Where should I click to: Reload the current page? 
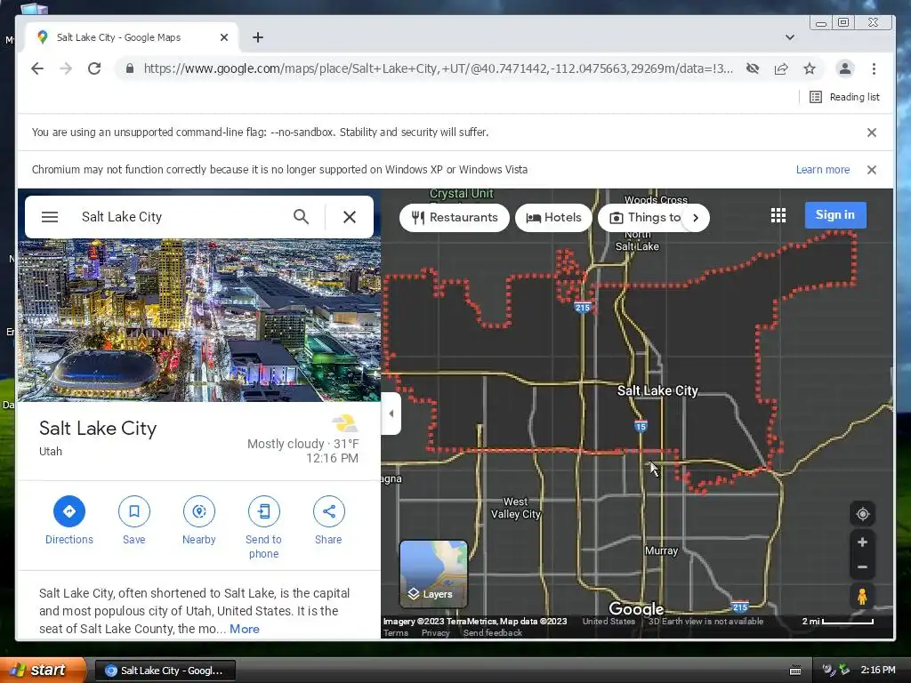click(x=94, y=68)
